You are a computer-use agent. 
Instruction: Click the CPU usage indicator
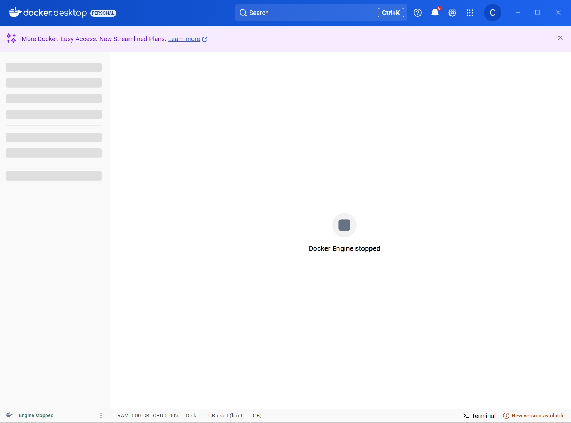click(x=166, y=415)
